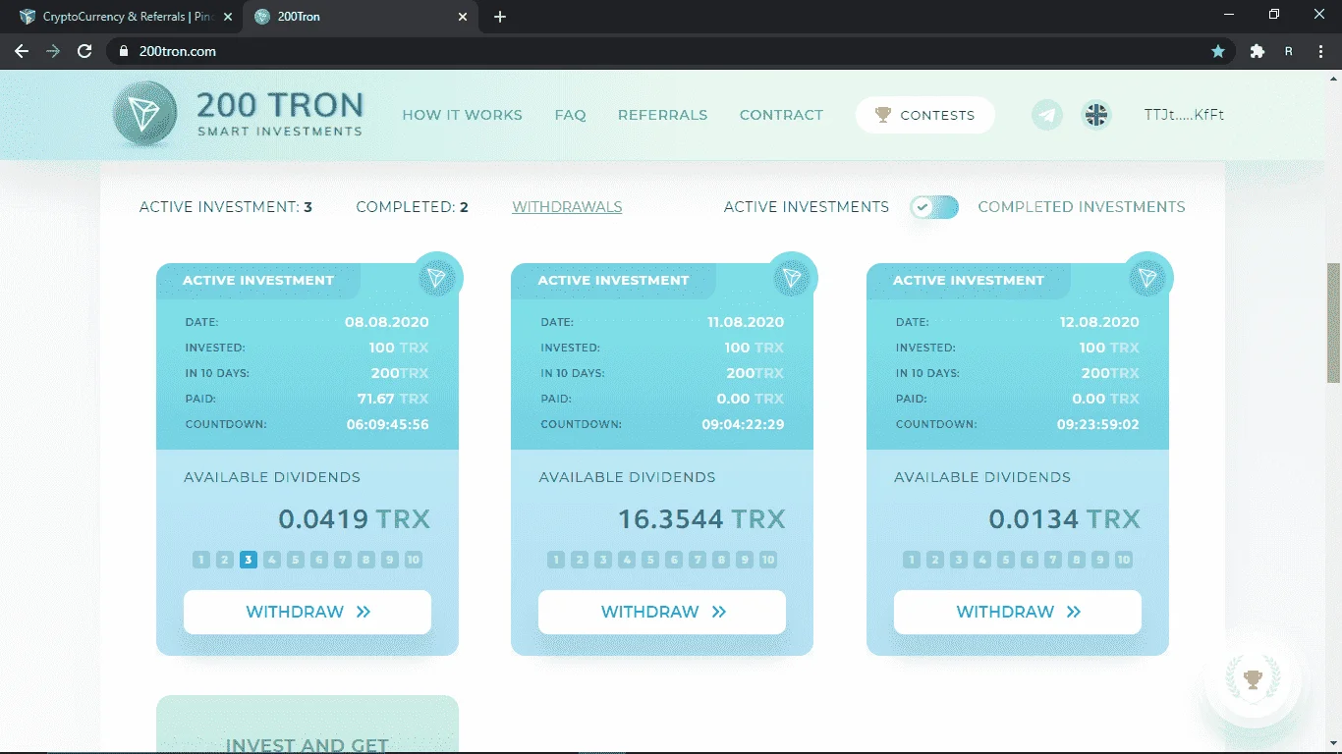The height and width of the screenshot is (754, 1342).
Task: Open the Telegram channel icon
Action: (x=1047, y=115)
